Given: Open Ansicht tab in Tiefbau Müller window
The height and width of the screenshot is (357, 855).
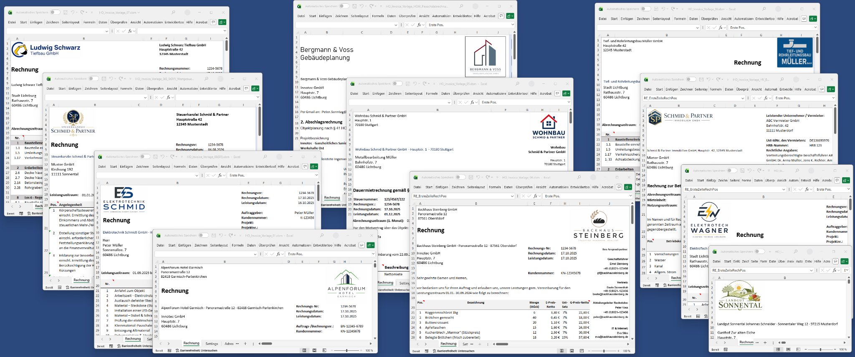Looking at the screenshot, I should pyautogui.click(x=726, y=19).
